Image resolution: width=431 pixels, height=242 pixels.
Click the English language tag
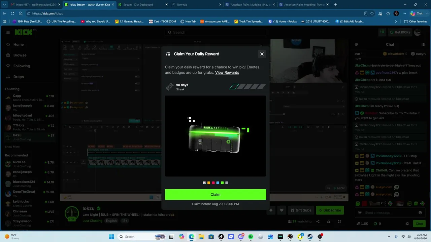111,221
